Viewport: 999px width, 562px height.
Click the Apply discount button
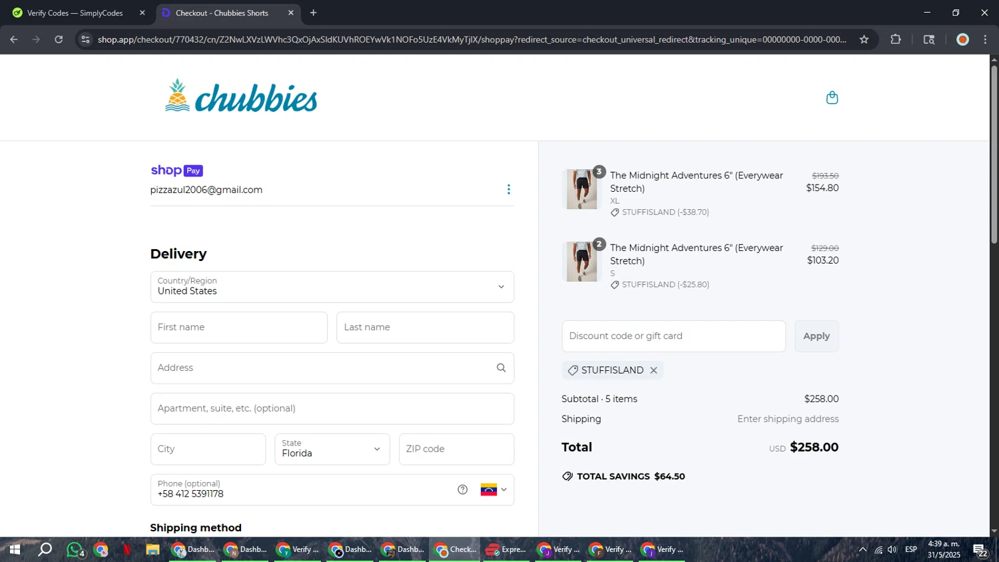pos(817,336)
